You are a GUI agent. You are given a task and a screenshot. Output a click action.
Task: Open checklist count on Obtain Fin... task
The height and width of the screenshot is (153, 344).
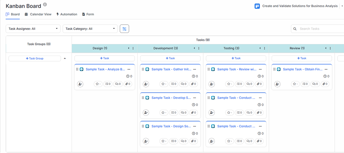pos(305,84)
